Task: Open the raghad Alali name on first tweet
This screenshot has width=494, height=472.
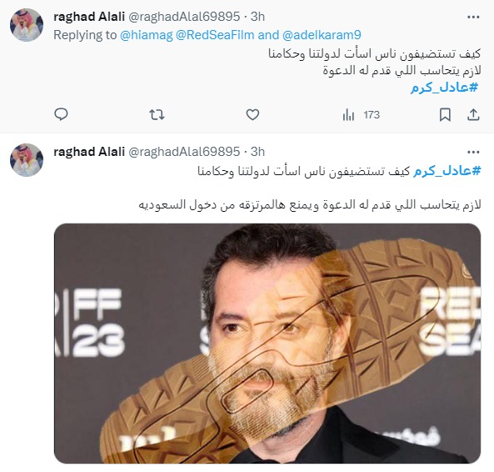Action: (89, 17)
